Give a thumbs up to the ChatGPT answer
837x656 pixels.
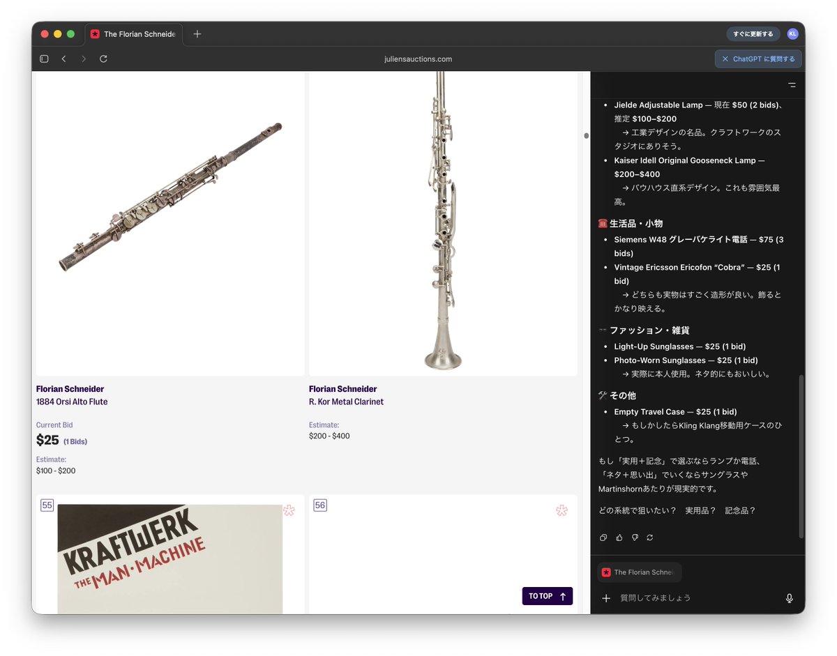619,537
